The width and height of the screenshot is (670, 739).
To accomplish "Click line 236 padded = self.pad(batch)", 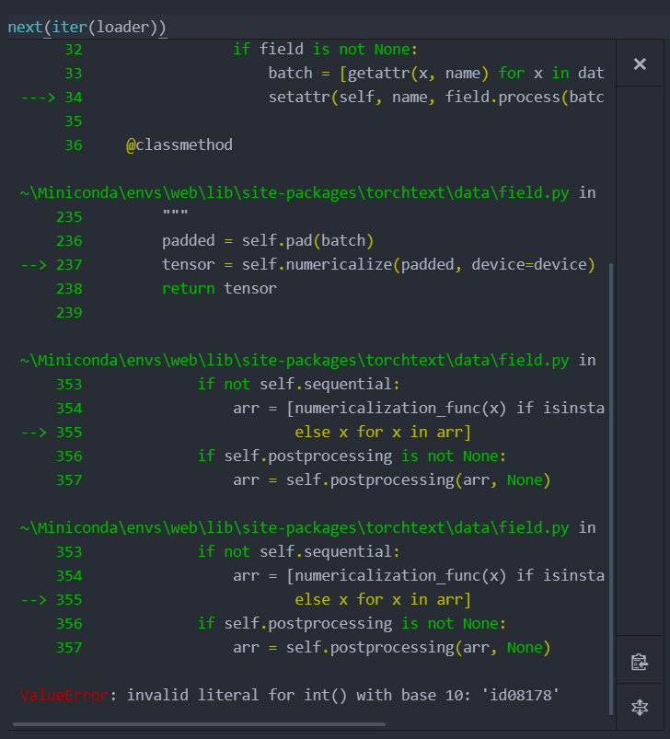I will (x=214, y=240).
